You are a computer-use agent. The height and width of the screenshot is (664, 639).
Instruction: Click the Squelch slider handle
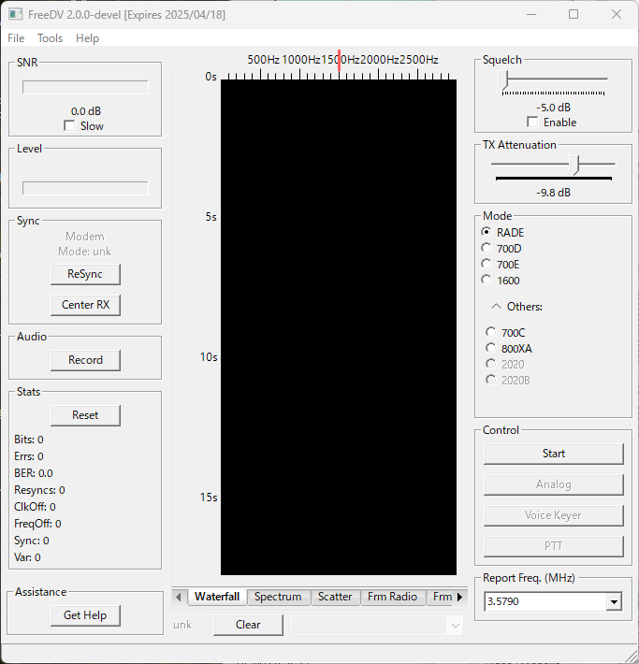(x=502, y=79)
